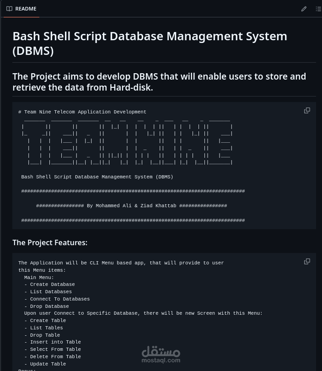
Task: Click the "By Mohammed Ali & Ziad Khattab" line
Action: click(132, 206)
